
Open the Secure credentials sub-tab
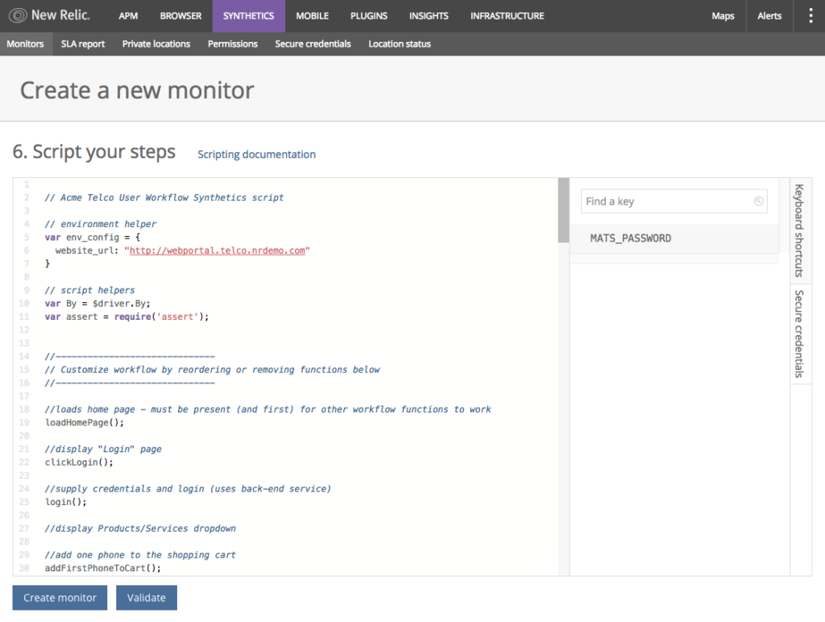tap(313, 44)
